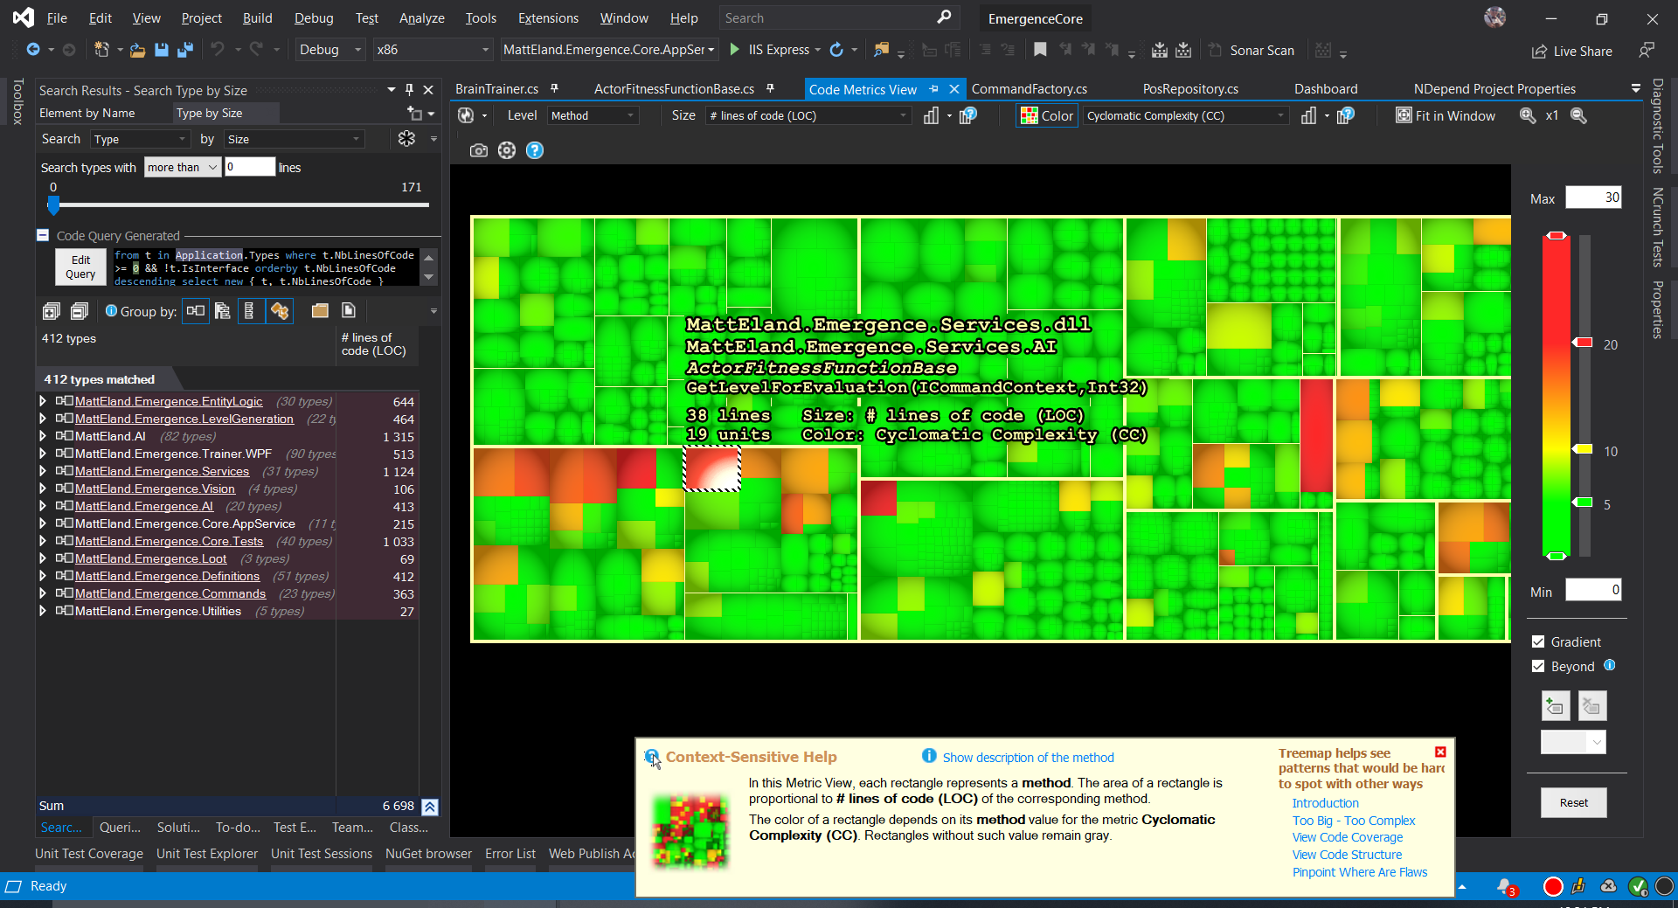Click the blue help question mark icon
Screen dimensions: 1678x908
pos(534,150)
